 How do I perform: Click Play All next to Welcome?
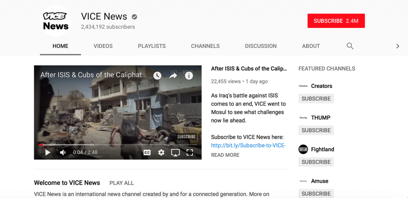[122, 183]
